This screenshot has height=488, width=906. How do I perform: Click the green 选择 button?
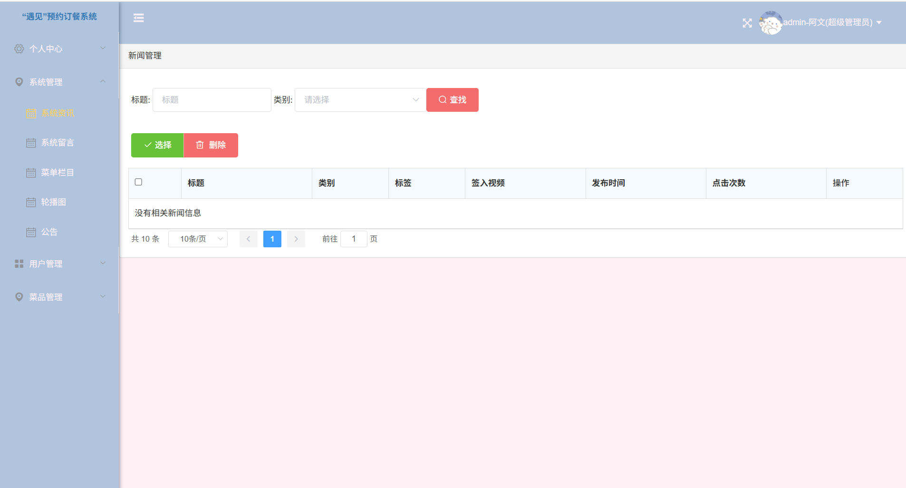click(x=157, y=145)
